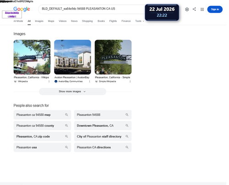Switch to the Finance tab
The image size is (229, 185).
126,21
